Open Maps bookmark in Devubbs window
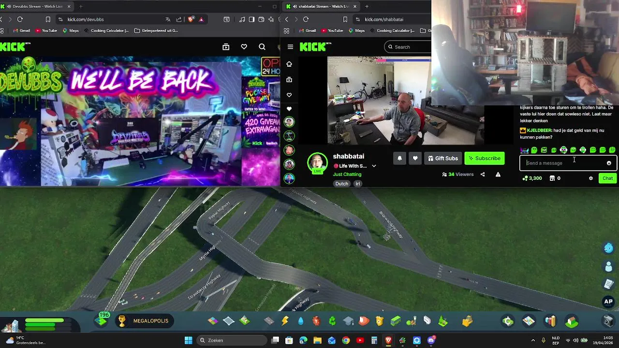This screenshot has width=619, height=348. click(70, 30)
